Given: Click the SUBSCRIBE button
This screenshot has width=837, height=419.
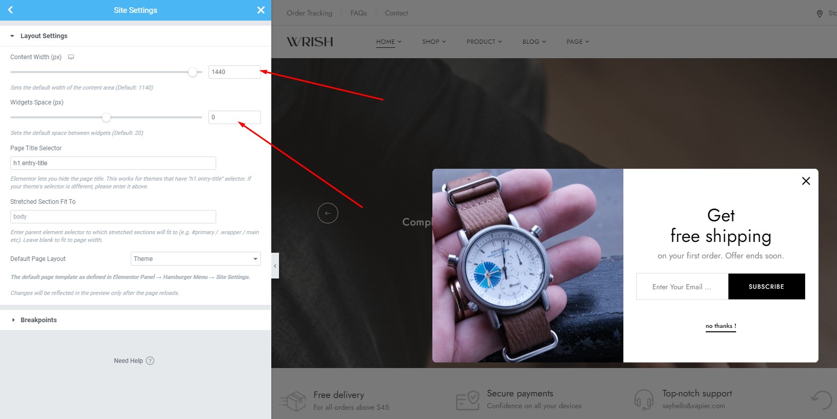Looking at the screenshot, I should coord(766,287).
